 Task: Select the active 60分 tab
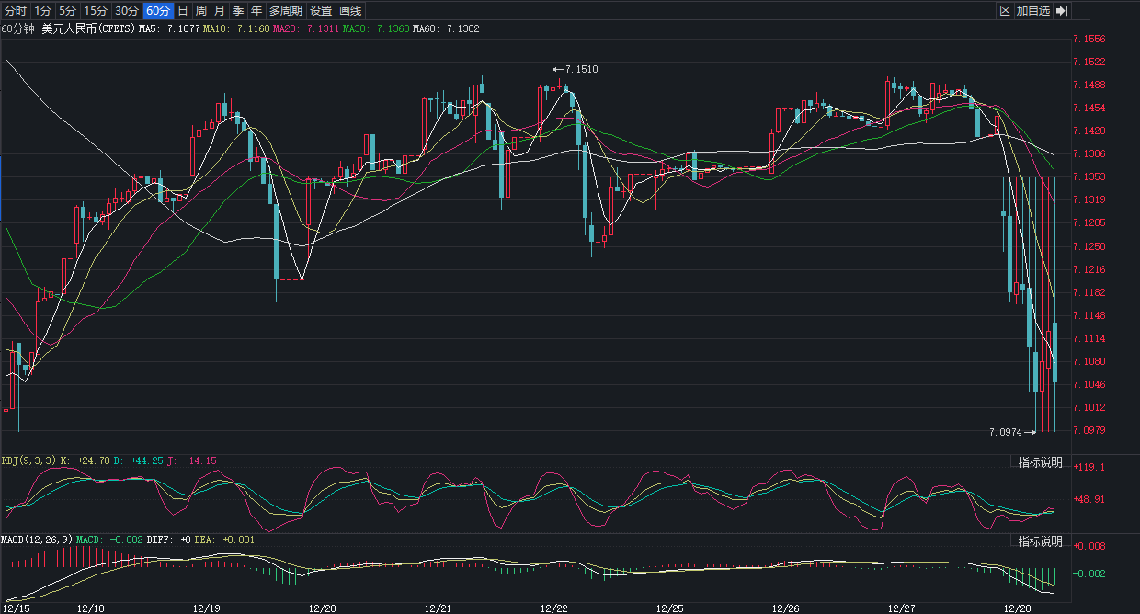pos(158,11)
